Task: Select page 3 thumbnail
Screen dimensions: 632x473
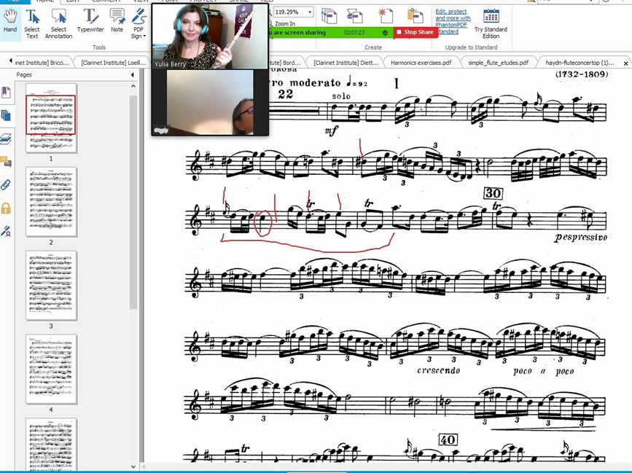Action: (x=51, y=286)
